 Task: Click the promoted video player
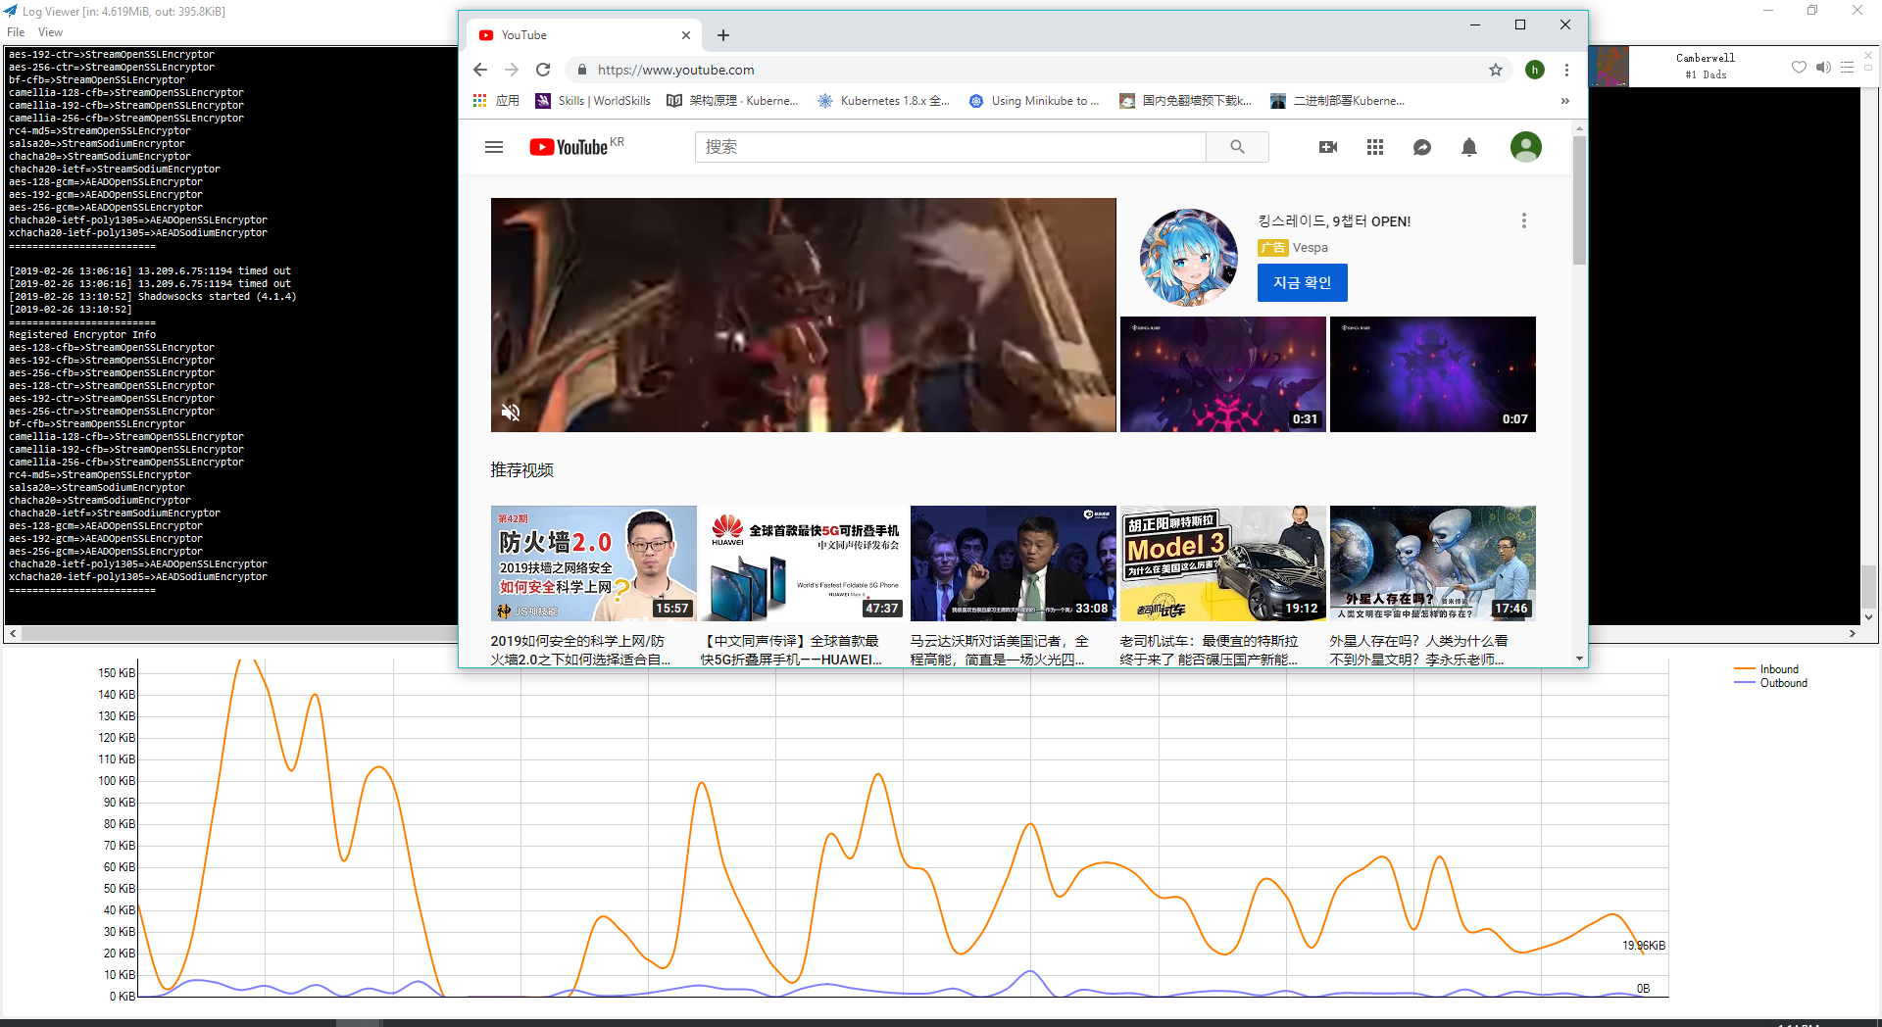[x=803, y=315]
